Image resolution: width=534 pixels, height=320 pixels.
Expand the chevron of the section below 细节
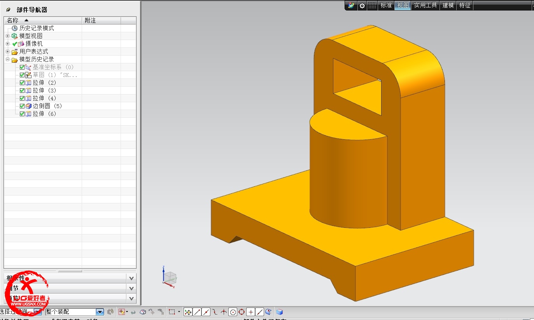131,299
